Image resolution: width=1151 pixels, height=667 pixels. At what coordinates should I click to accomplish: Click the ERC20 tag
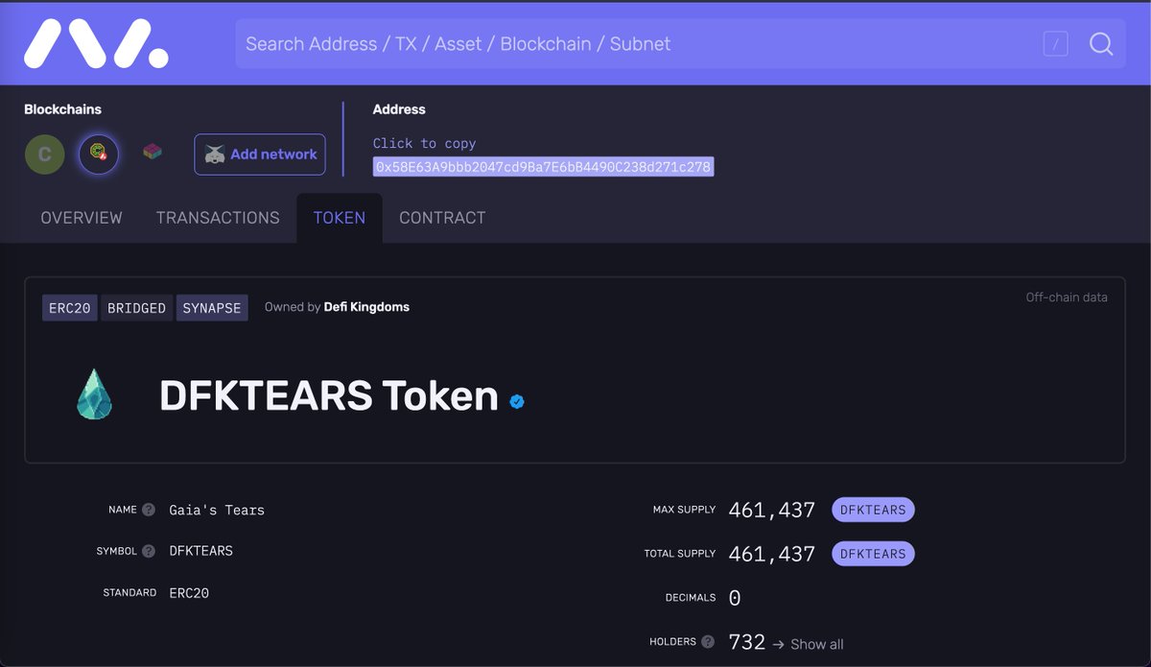[70, 308]
